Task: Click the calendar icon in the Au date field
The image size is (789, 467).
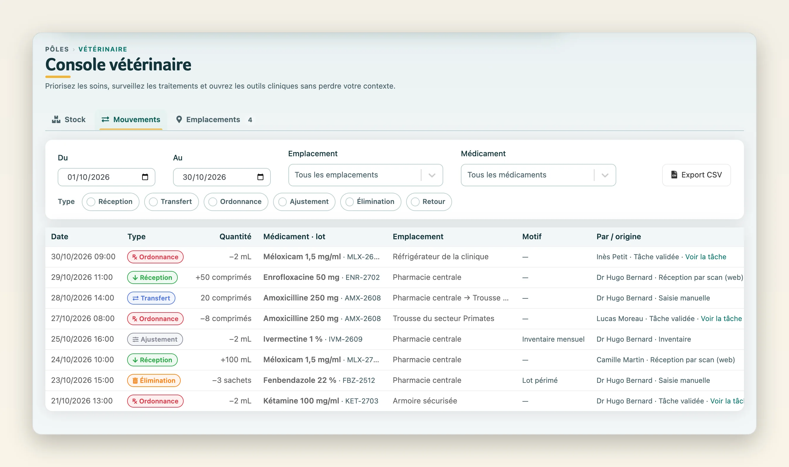Action: tap(260, 177)
